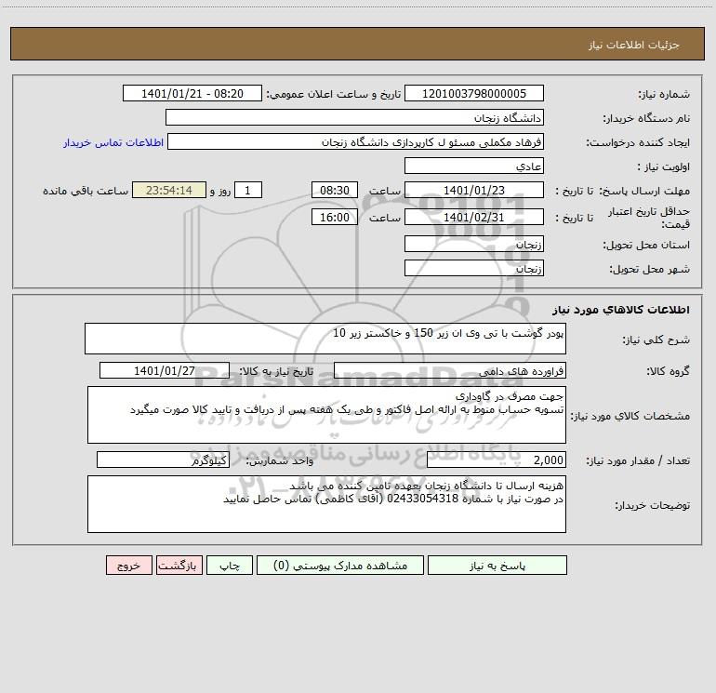Click the بازگشت back button
716x693 pixels.
(179, 566)
